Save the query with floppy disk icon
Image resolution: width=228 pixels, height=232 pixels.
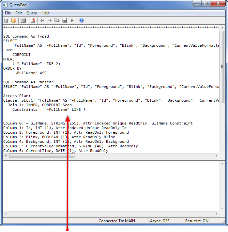point(65,21)
